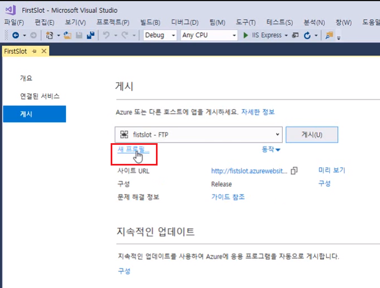This screenshot has width=380, height=288.
Task: Click the browser link icon beside IIS Express
Action: tap(295, 35)
